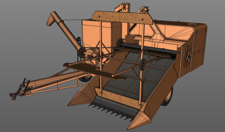Pick the top wooden reel board
225x132 pixels.
click(123, 18)
